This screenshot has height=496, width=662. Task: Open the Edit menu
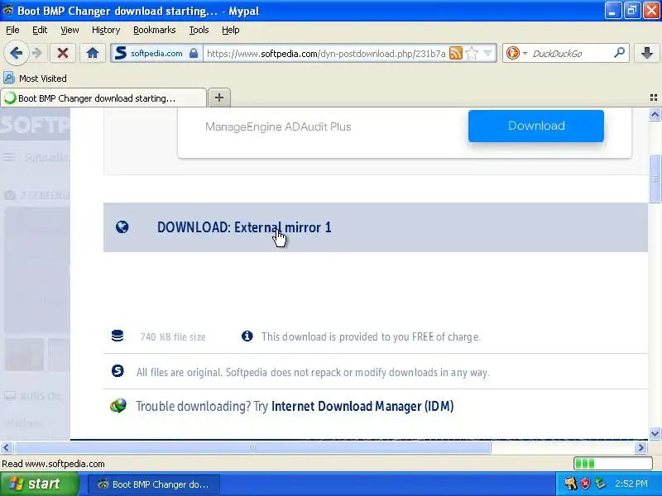click(40, 30)
